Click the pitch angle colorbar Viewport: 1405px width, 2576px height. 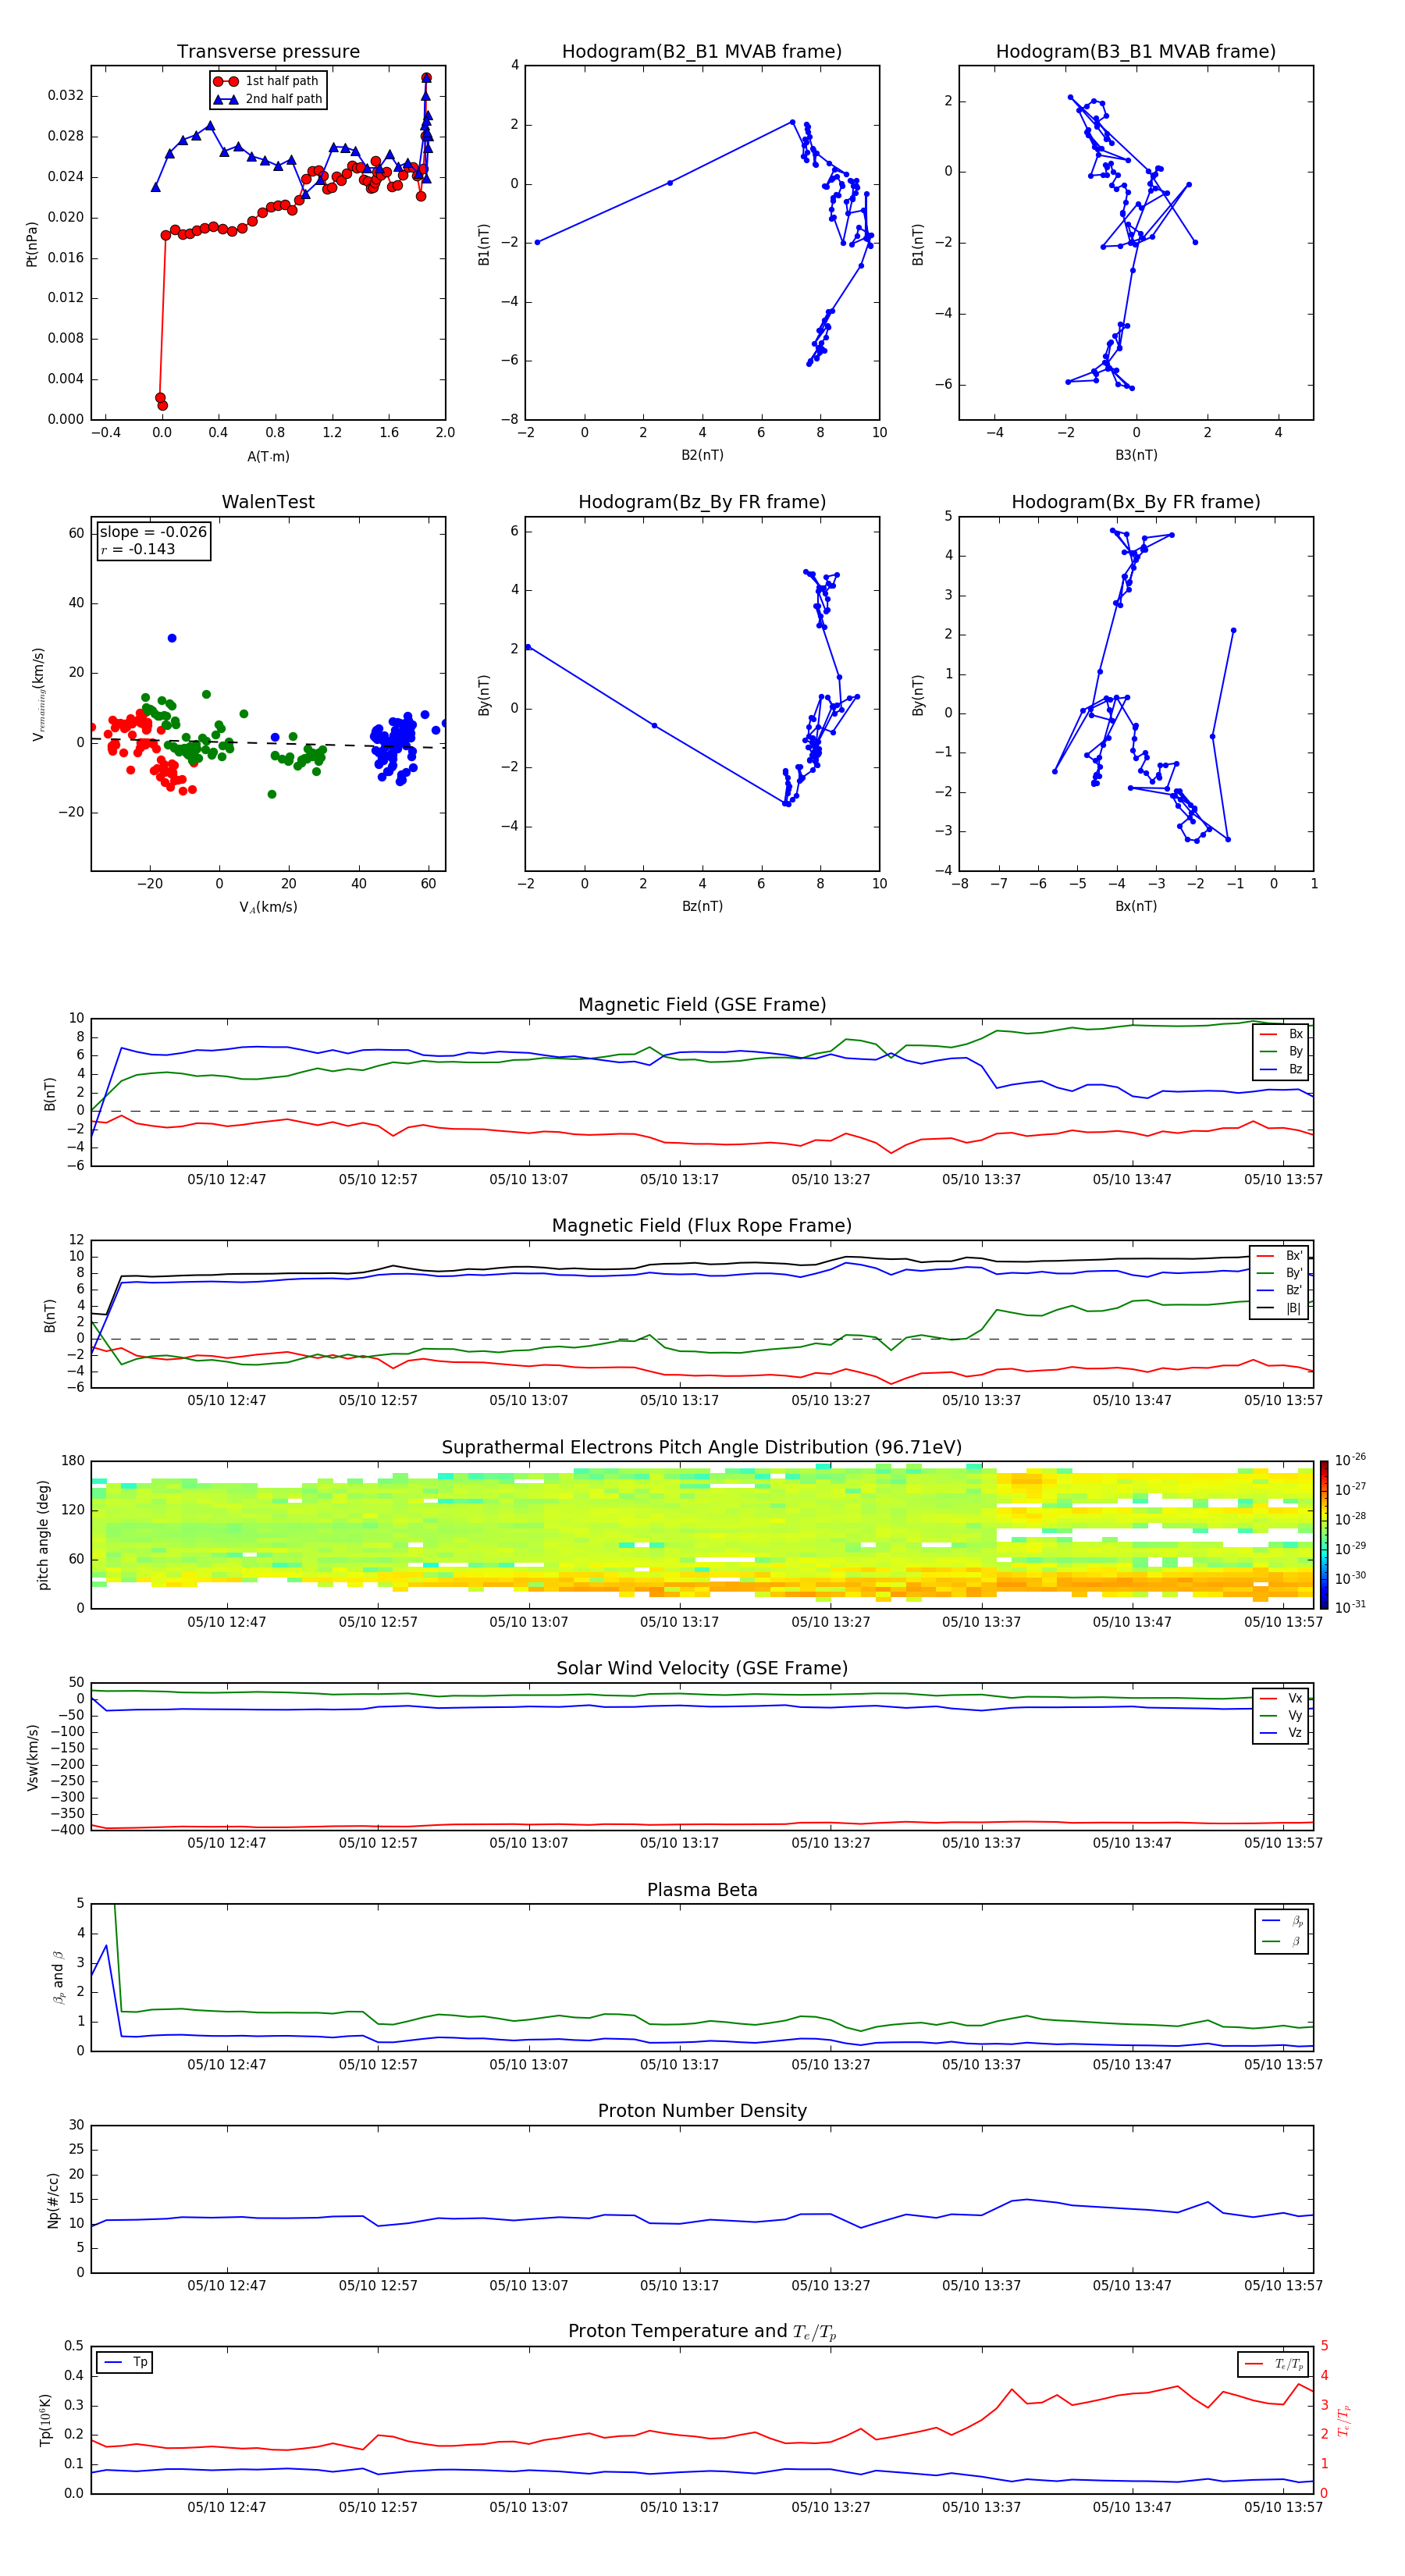pos(1324,1535)
